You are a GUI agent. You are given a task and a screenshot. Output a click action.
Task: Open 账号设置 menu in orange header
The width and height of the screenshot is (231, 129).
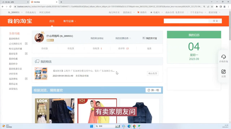pos(70,21)
